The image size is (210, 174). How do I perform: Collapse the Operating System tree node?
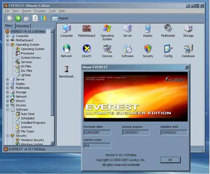tap(8, 45)
